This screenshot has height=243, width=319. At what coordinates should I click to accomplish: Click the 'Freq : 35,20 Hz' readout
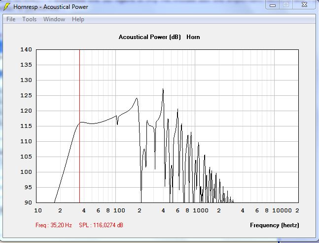[x=54, y=225]
